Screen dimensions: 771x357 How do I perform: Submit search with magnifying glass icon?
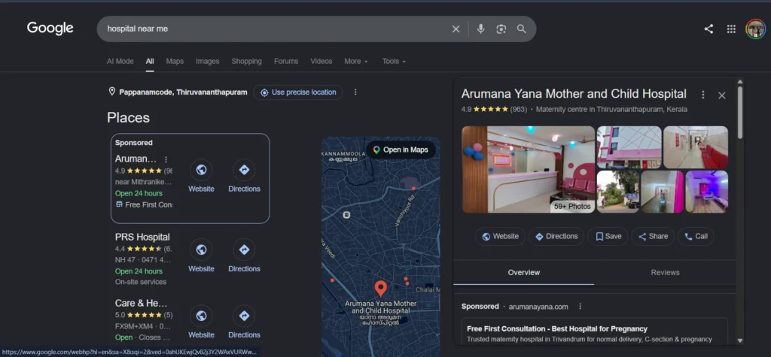(522, 29)
